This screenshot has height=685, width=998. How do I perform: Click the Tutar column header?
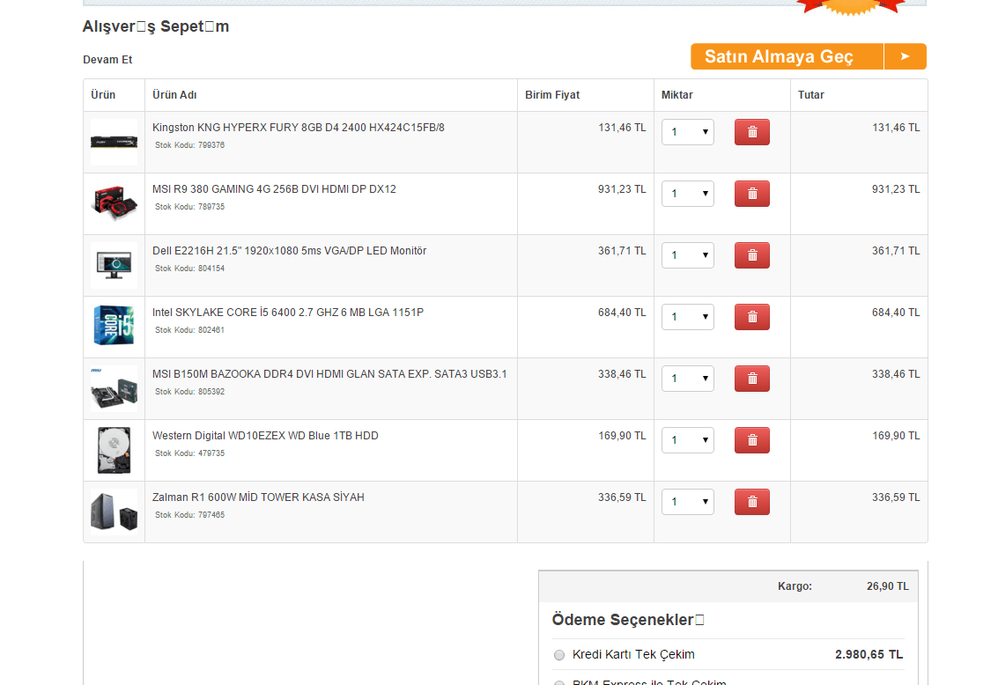(811, 95)
